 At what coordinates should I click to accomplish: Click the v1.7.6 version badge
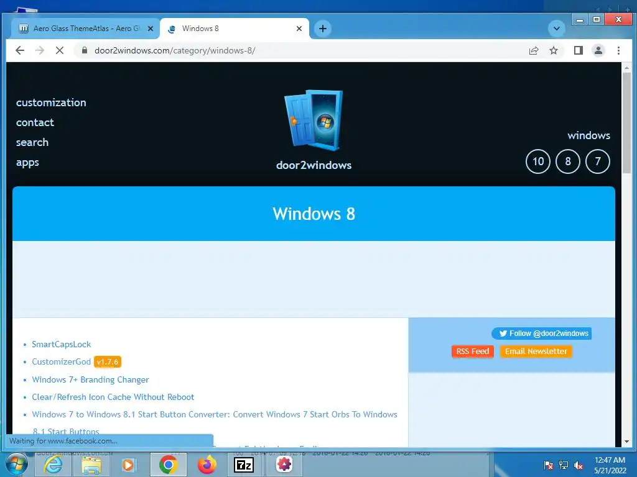pos(108,361)
